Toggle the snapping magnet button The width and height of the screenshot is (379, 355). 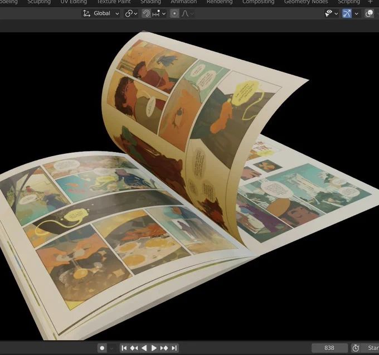pyautogui.click(x=146, y=13)
